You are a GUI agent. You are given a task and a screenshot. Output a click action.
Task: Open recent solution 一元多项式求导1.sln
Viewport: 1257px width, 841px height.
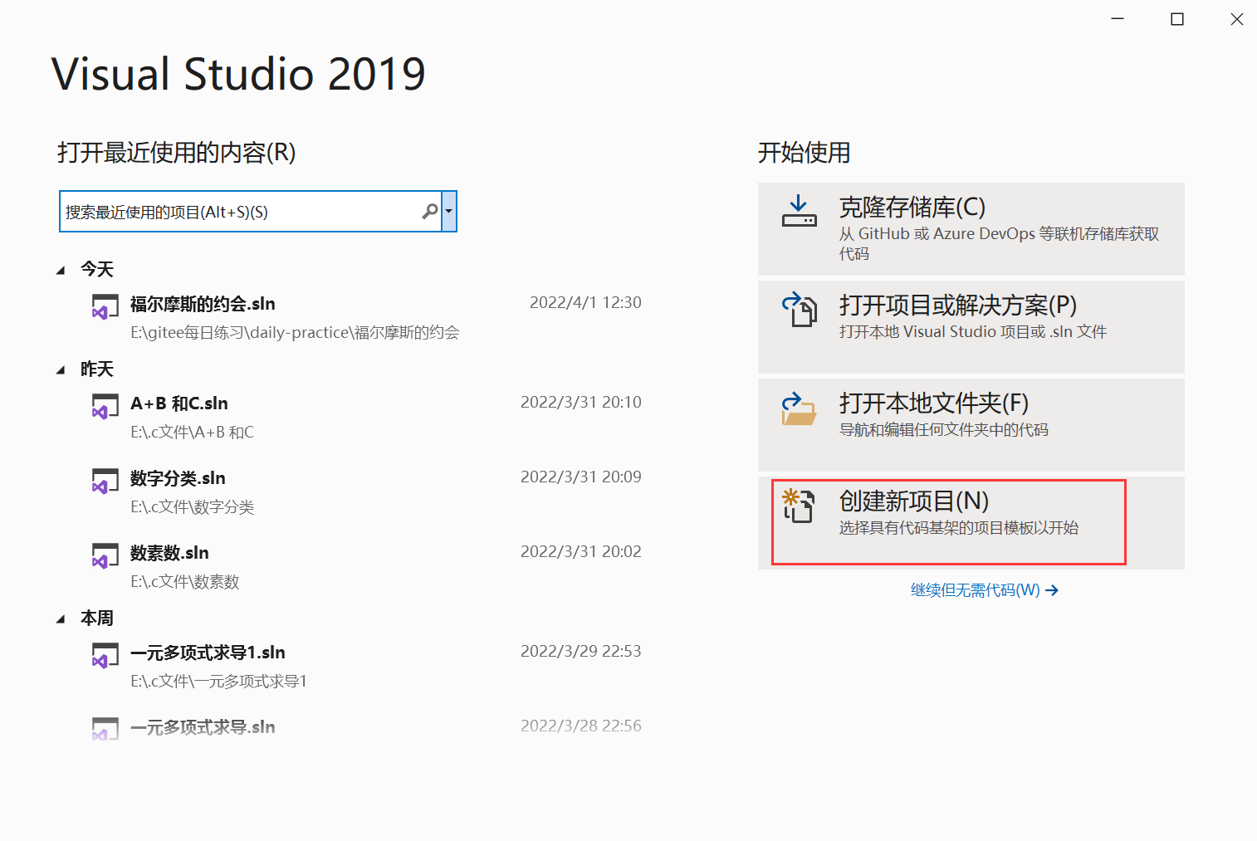[208, 653]
